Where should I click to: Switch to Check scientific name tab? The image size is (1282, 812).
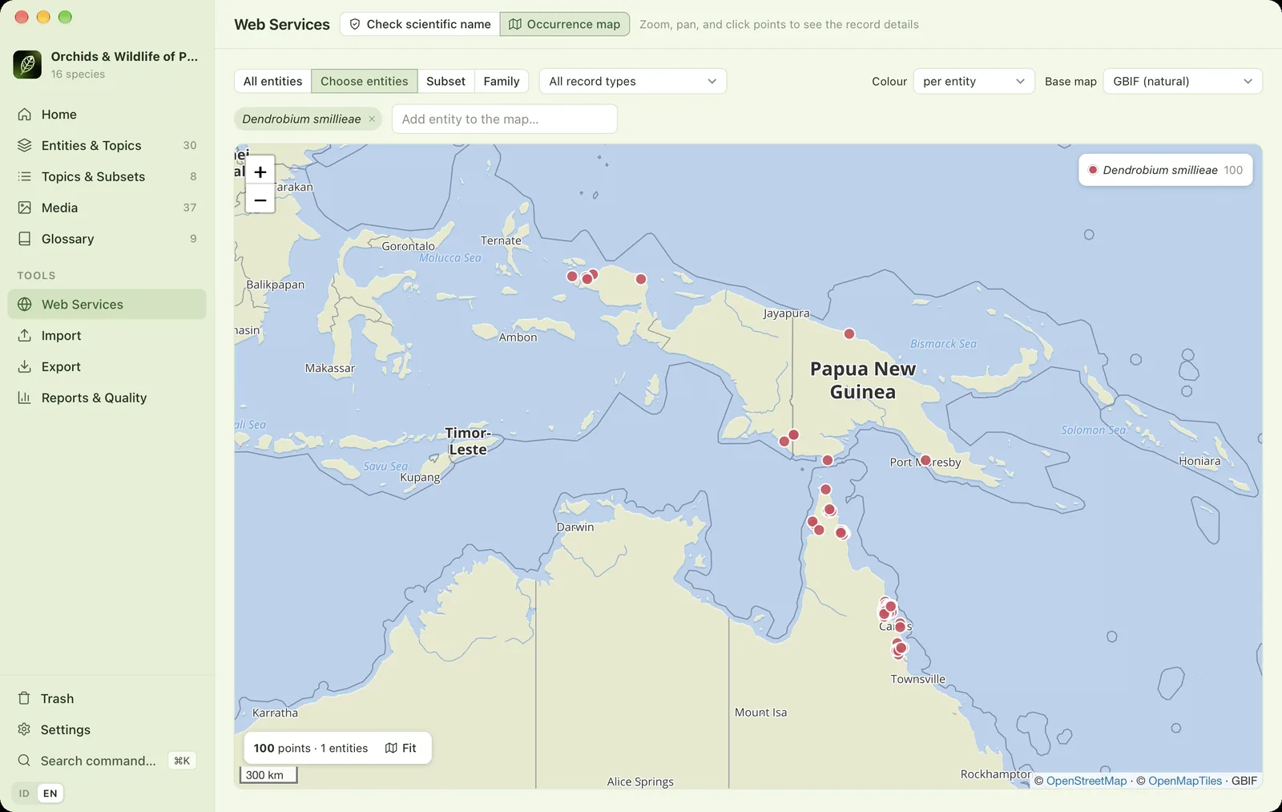421,24
